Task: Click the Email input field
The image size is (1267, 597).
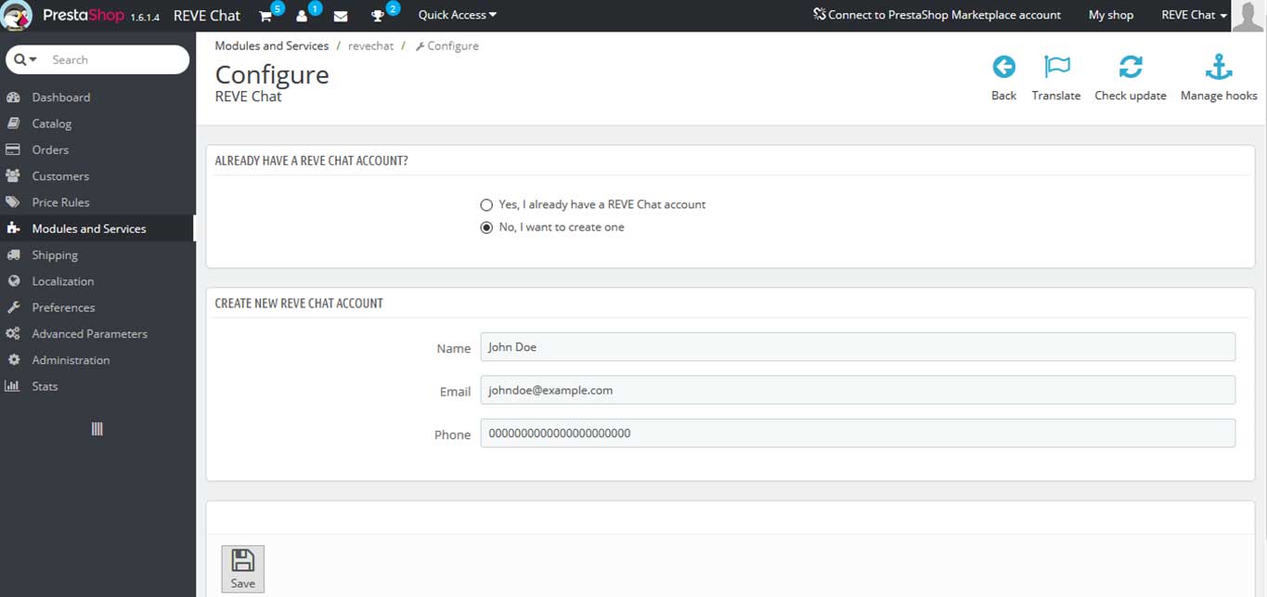Action: click(857, 390)
